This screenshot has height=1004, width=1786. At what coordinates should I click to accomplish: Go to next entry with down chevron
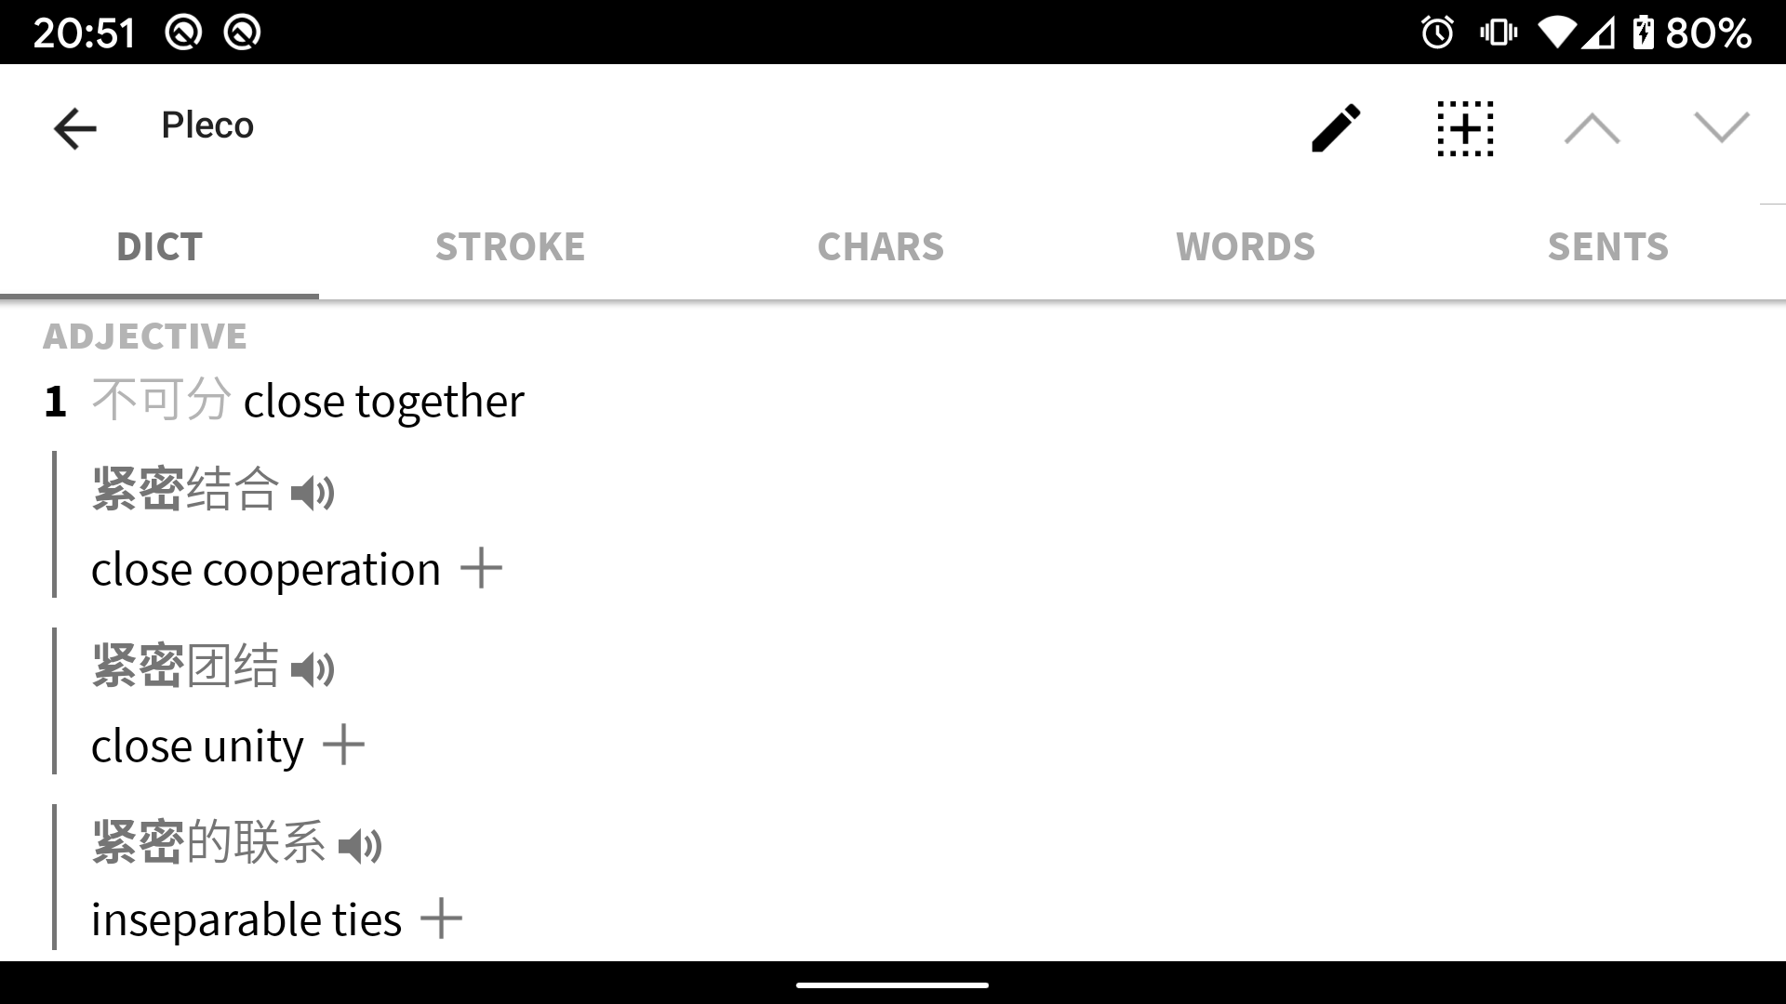click(1722, 127)
